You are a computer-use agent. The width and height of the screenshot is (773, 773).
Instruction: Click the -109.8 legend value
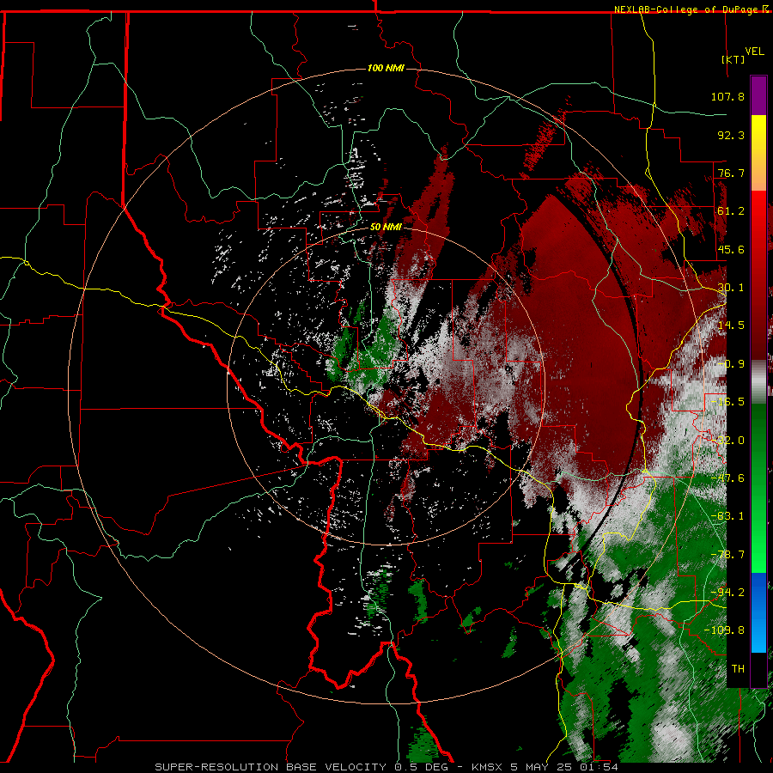click(725, 630)
